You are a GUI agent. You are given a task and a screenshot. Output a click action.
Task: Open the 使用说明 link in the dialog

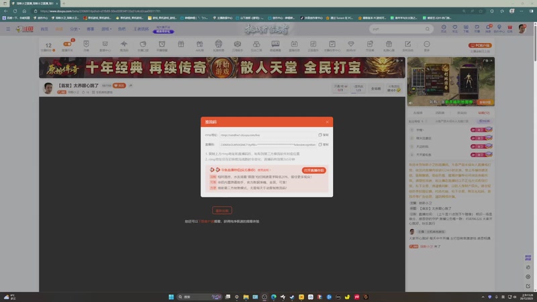click(x=263, y=170)
